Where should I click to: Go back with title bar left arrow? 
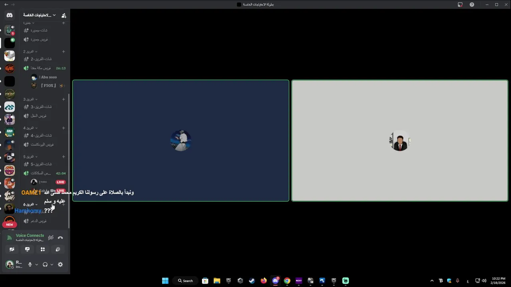point(6,4)
